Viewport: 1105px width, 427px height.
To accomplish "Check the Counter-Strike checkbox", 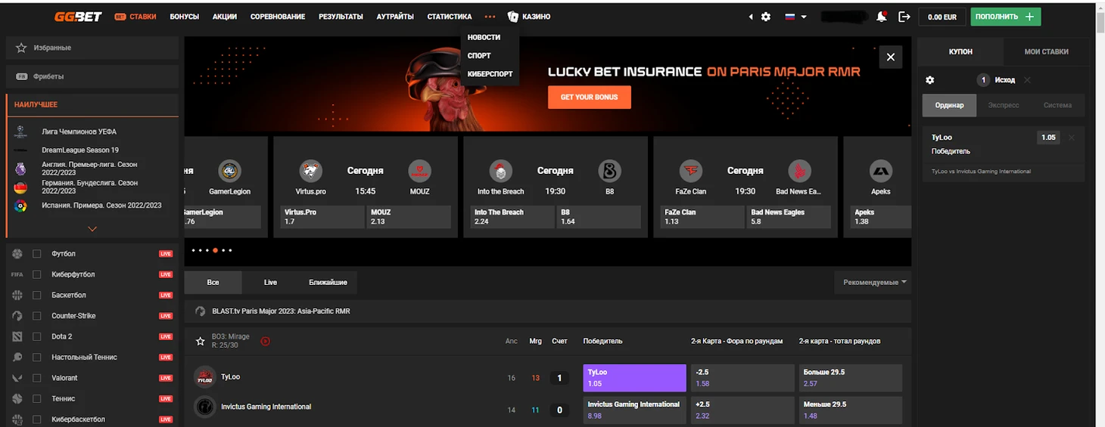I will pyautogui.click(x=37, y=316).
